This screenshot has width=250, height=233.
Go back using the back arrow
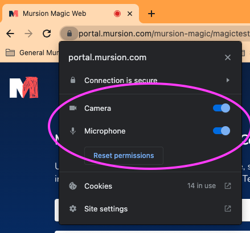(10, 34)
